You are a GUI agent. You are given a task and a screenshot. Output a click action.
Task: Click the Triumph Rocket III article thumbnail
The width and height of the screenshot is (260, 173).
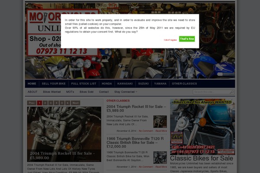[x=160, y=122]
